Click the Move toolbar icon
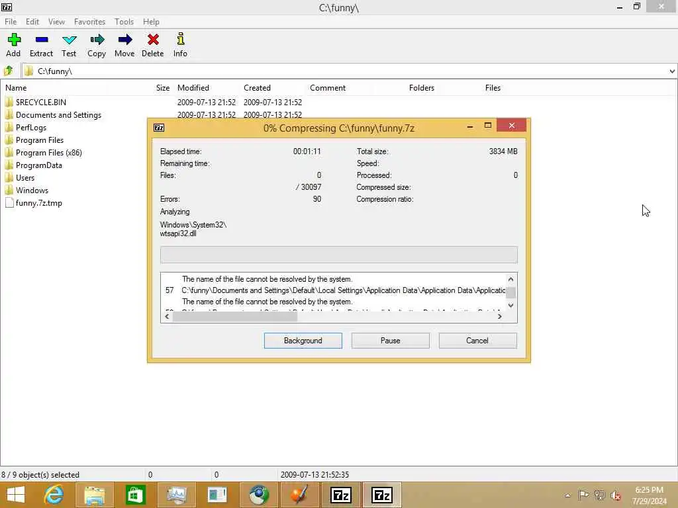Viewport: 678px width, 508px height. pos(124,40)
